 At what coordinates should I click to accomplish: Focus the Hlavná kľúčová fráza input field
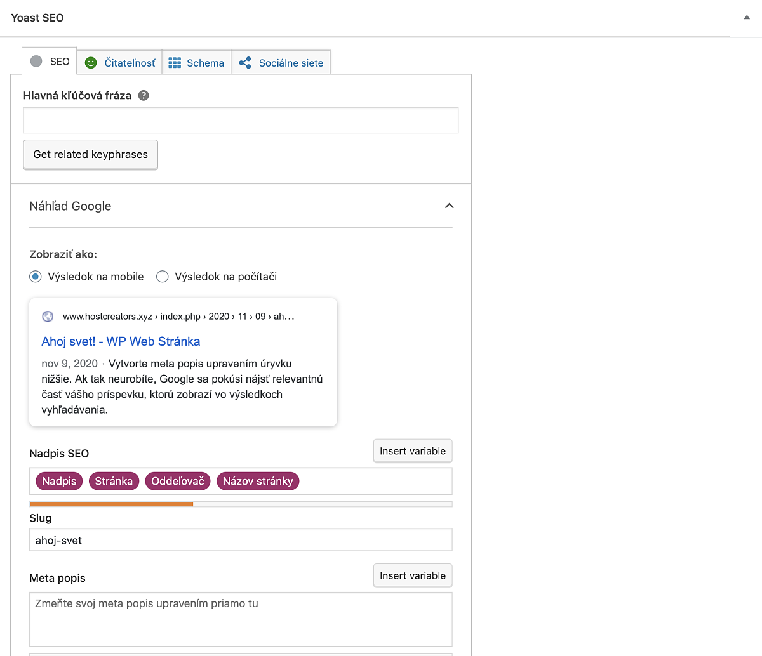pyautogui.click(x=241, y=121)
